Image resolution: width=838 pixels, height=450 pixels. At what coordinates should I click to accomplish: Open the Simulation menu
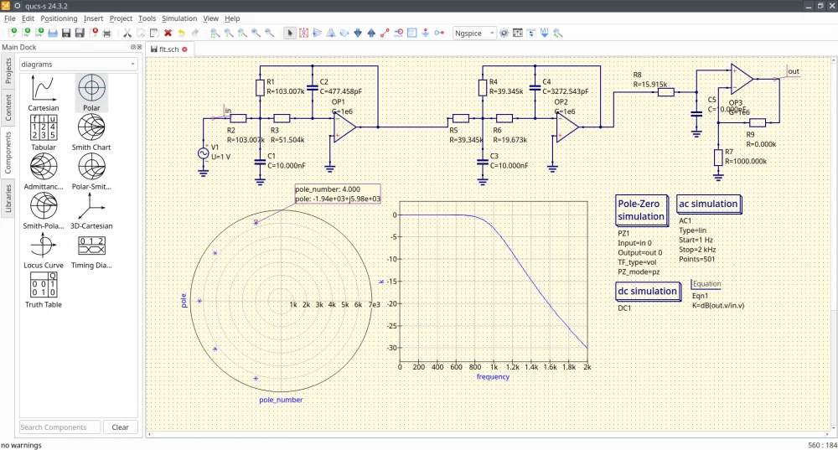pos(179,18)
